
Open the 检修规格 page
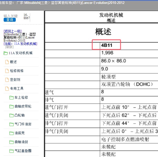17,71
